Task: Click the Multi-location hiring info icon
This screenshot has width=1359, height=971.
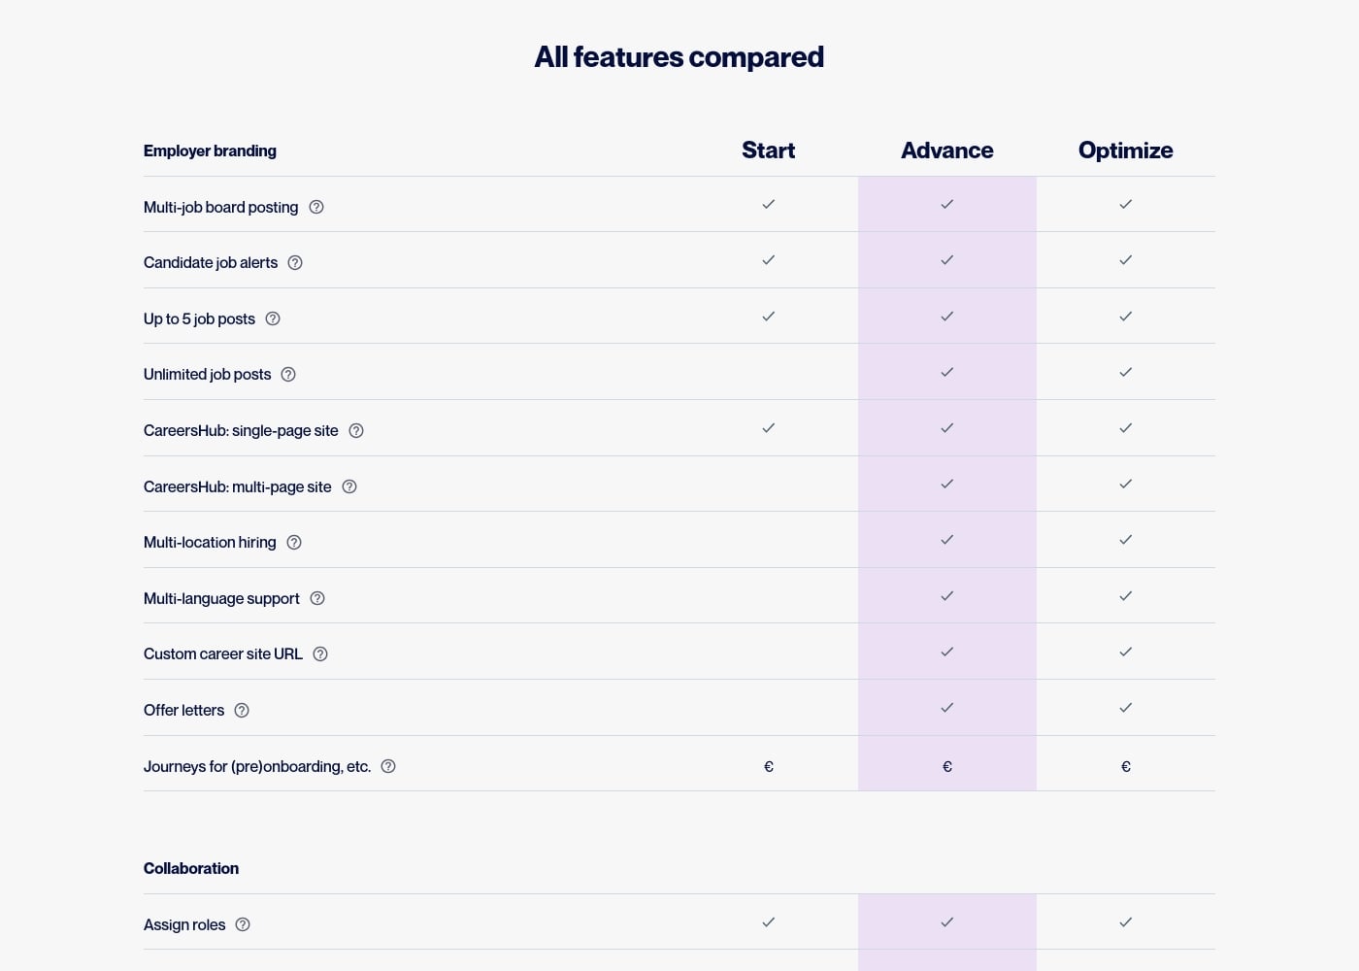Action: pyautogui.click(x=294, y=543)
